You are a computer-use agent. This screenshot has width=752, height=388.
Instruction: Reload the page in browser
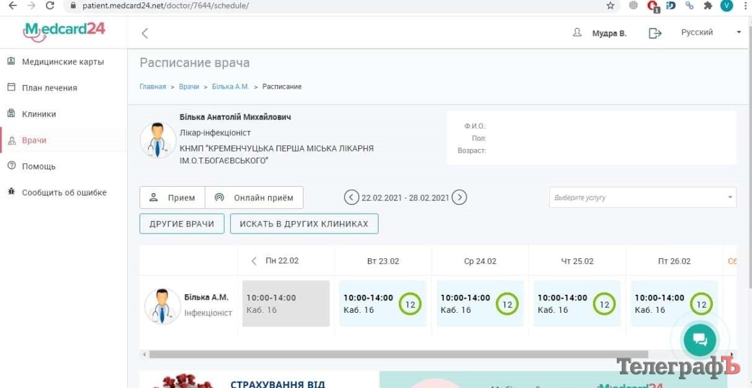[x=50, y=6]
